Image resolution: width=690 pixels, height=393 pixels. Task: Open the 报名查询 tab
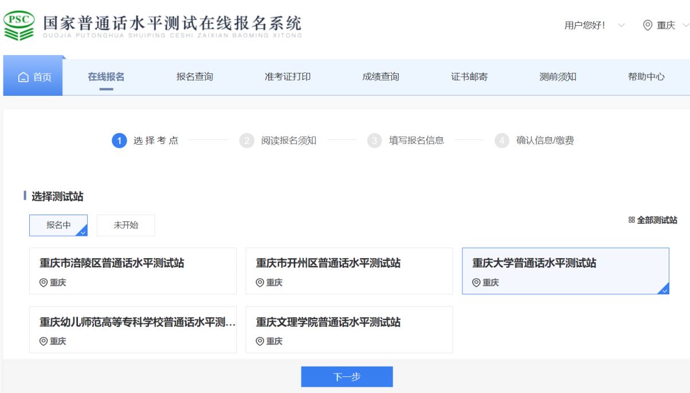point(195,77)
